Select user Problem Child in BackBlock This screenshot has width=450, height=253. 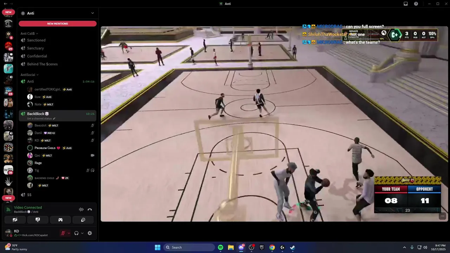(x=58, y=148)
